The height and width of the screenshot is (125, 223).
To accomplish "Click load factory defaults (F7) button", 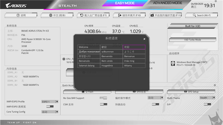I will tap(93, 15).
